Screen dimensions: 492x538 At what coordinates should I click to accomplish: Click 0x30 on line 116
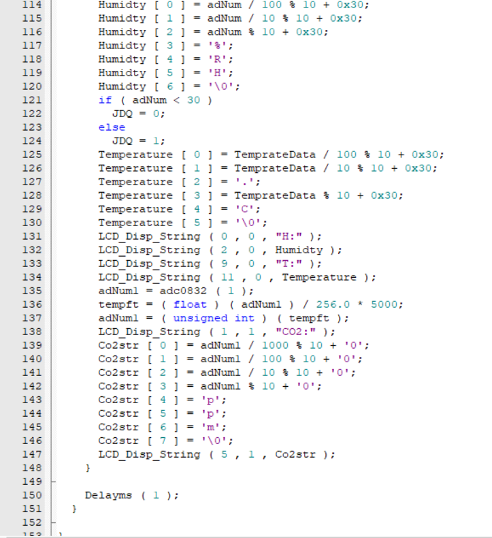(x=309, y=32)
